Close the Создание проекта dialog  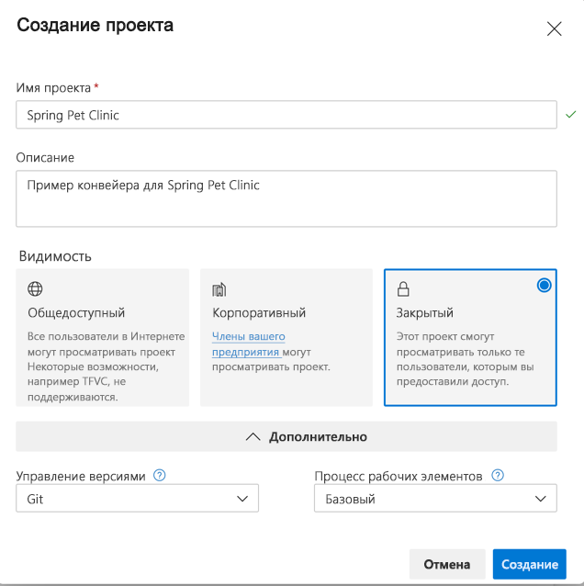pyautogui.click(x=554, y=28)
